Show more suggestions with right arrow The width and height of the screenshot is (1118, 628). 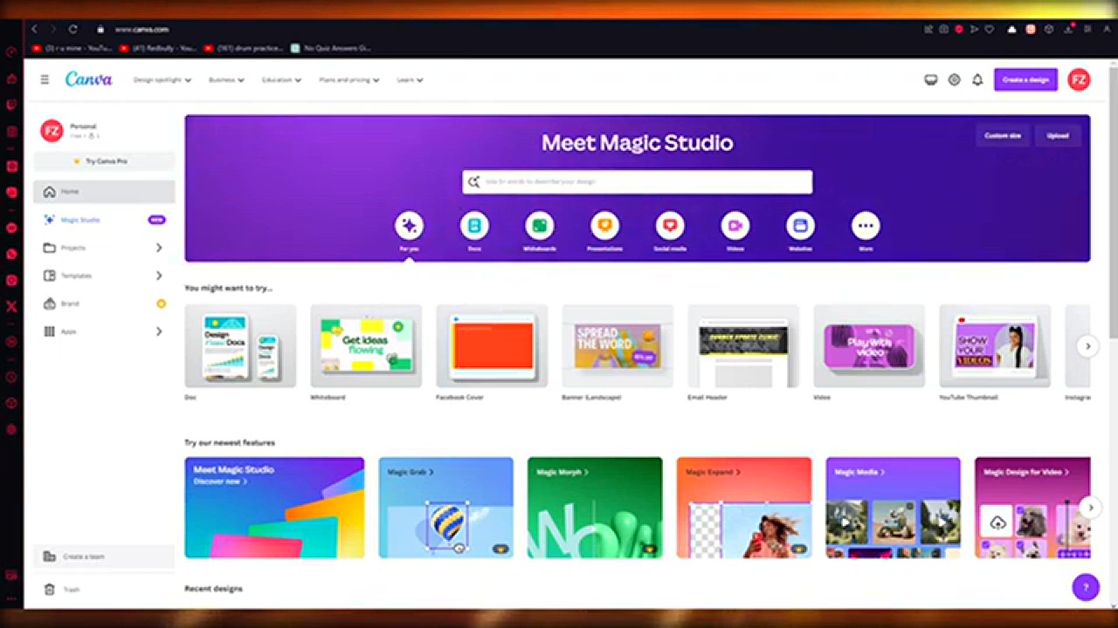pos(1088,347)
